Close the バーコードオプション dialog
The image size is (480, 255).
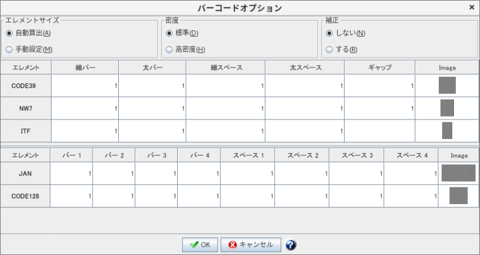point(471,7)
